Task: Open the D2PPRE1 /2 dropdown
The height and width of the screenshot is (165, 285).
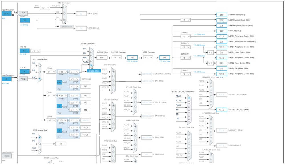Action: click(185, 47)
